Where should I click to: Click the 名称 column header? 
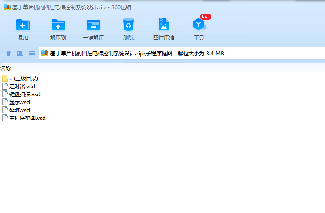(x=6, y=68)
